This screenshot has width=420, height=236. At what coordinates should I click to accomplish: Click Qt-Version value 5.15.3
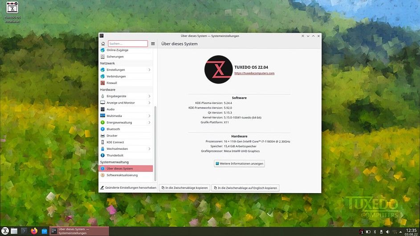[228, 112]
